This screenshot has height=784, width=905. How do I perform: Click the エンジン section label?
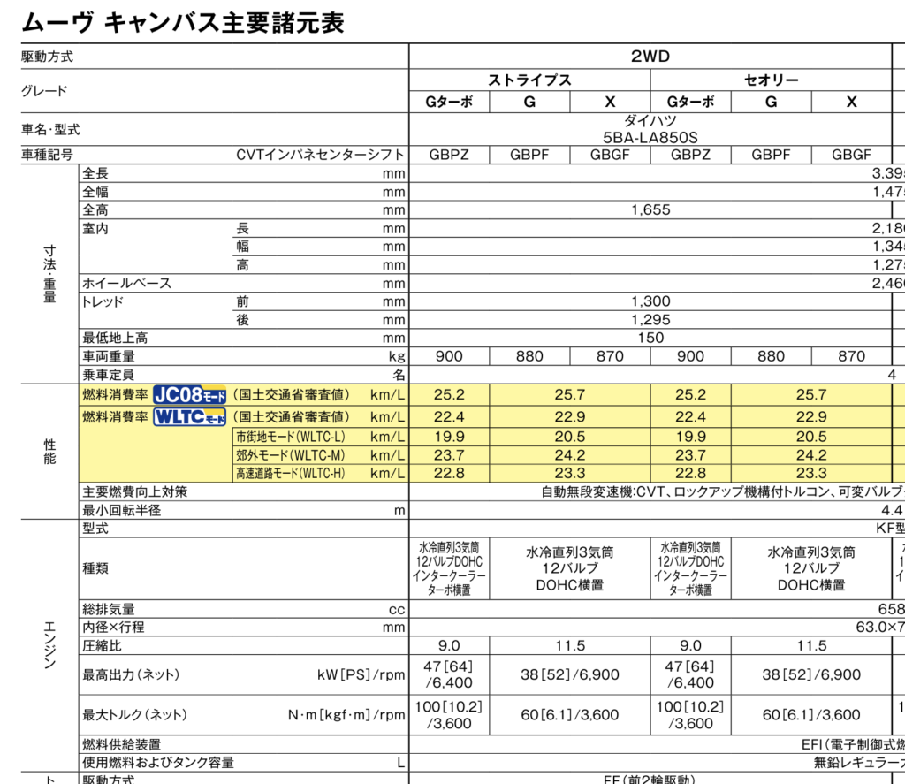click(x=49, y=643)
